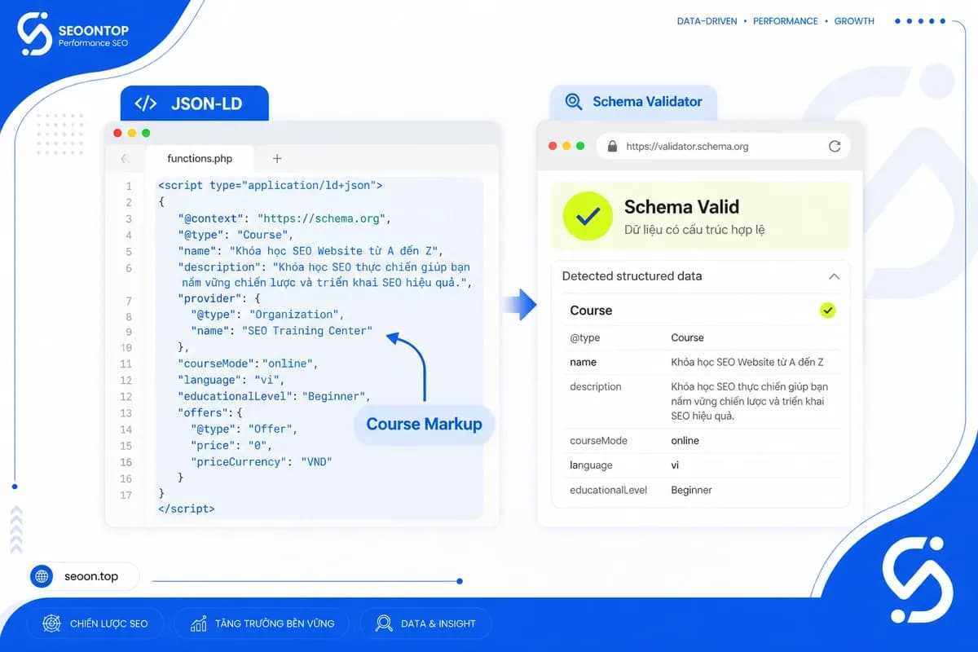This screenshot has height=652, width=978.
Task: Click the Detected structured data heading
Action: point(632,276)
